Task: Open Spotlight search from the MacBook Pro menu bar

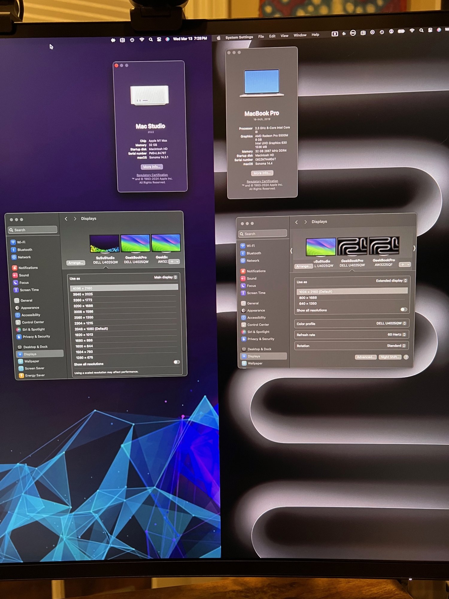Action: coord(421,30)
